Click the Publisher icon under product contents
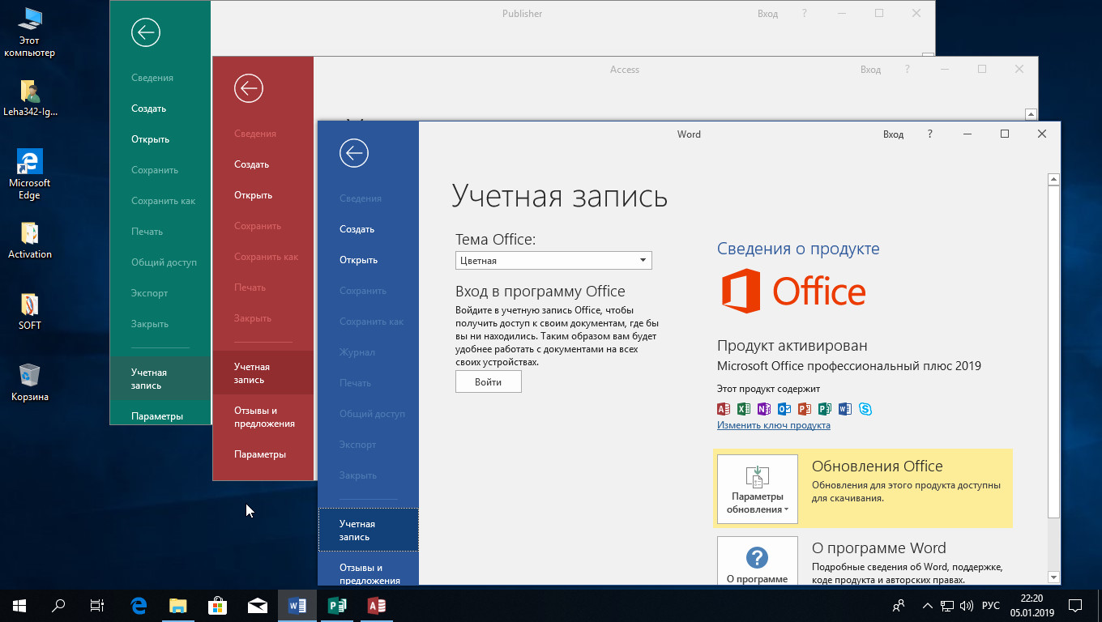1102x622 pixels. [825, 409]
